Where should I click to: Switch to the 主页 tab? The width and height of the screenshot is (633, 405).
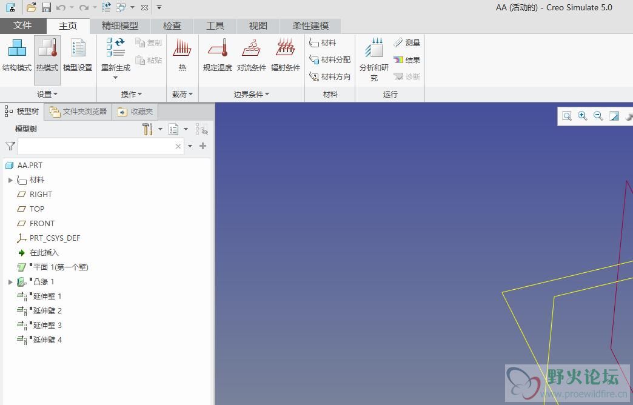pyautogui.click(x=68, y=26)
